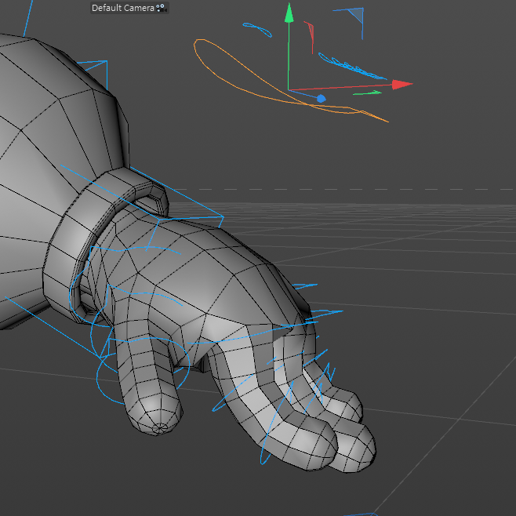The image size is (516, 516).
Task: Open the Default Camera label
Action: 122,8
